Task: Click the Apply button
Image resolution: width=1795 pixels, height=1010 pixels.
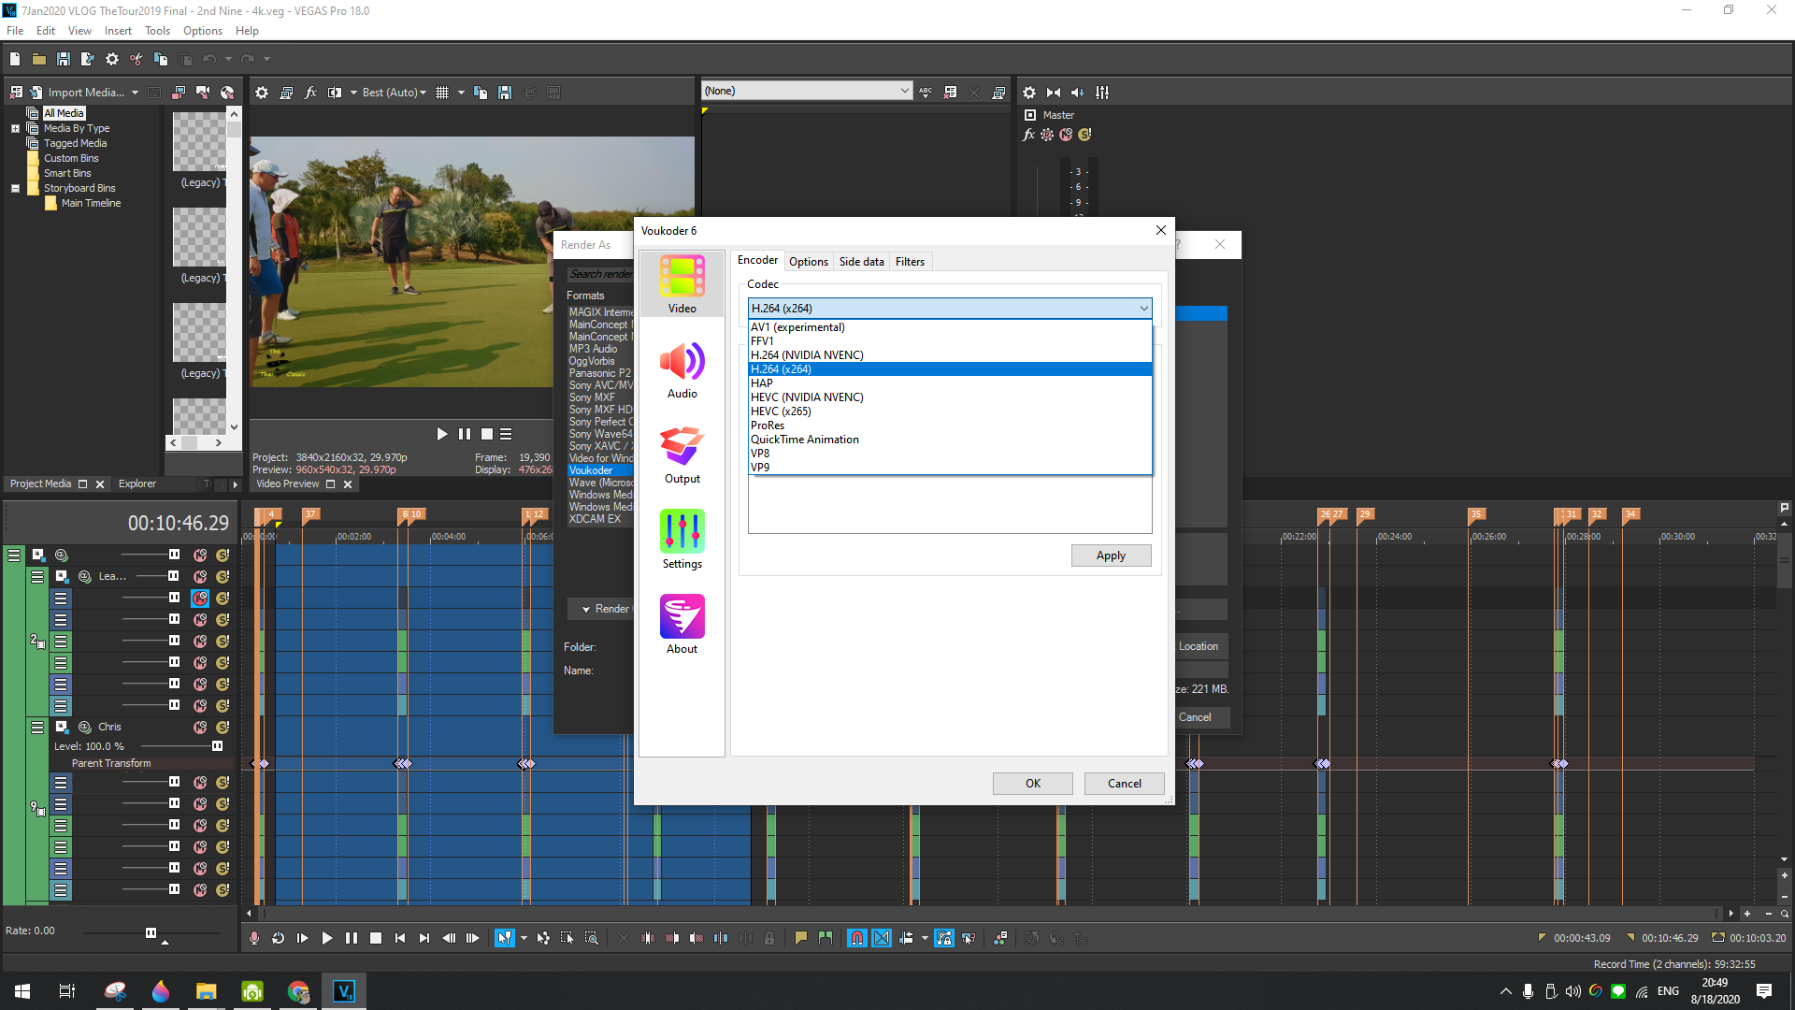Action: (x=1111, y=555)
